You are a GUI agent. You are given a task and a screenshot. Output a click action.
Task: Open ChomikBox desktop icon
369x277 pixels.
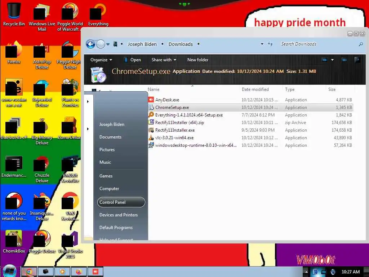tap(14, 242)
